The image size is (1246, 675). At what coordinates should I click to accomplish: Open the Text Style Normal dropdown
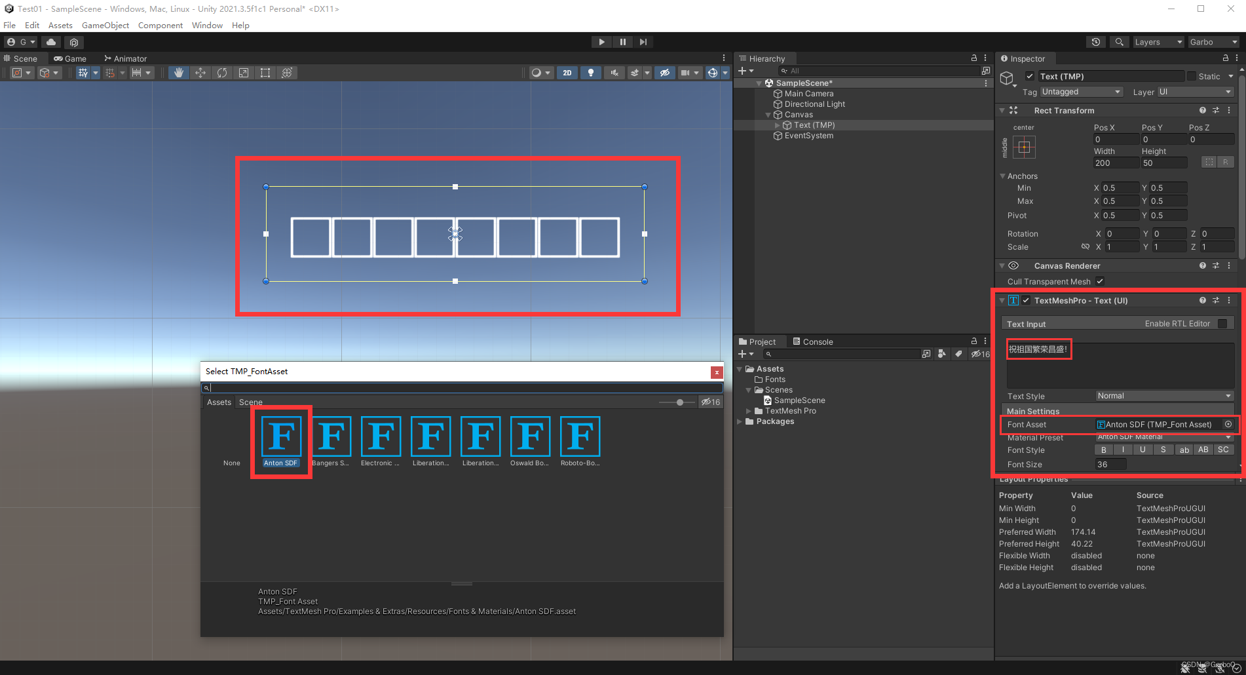click(1163, 395)
